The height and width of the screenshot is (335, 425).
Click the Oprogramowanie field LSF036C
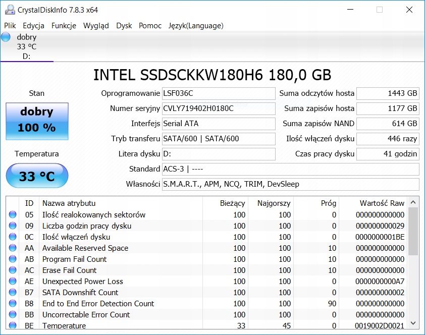click(x=219, y=93)
